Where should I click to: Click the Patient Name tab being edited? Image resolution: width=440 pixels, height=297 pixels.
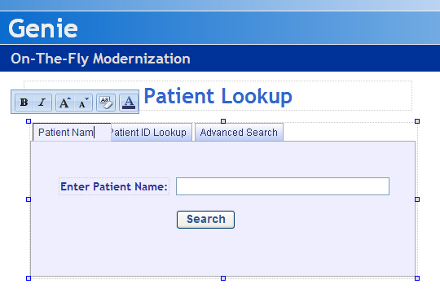(x=72, y=133)
